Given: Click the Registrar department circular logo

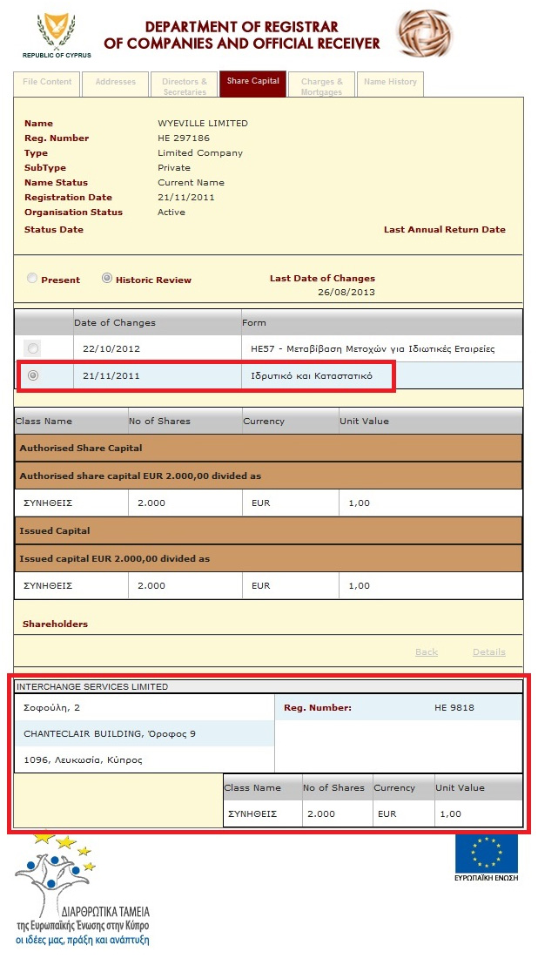Looking at the screenshot, I should [x=426, y=34].
